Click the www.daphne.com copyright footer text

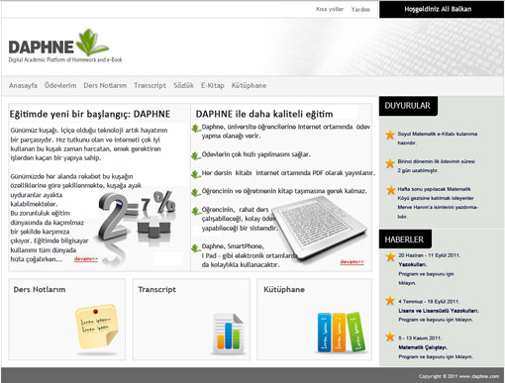tap(458, 376)
